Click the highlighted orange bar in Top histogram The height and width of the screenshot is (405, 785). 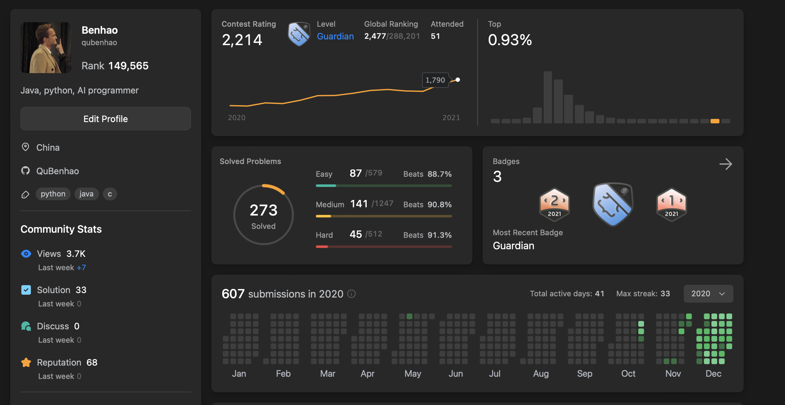pos(715,121)
